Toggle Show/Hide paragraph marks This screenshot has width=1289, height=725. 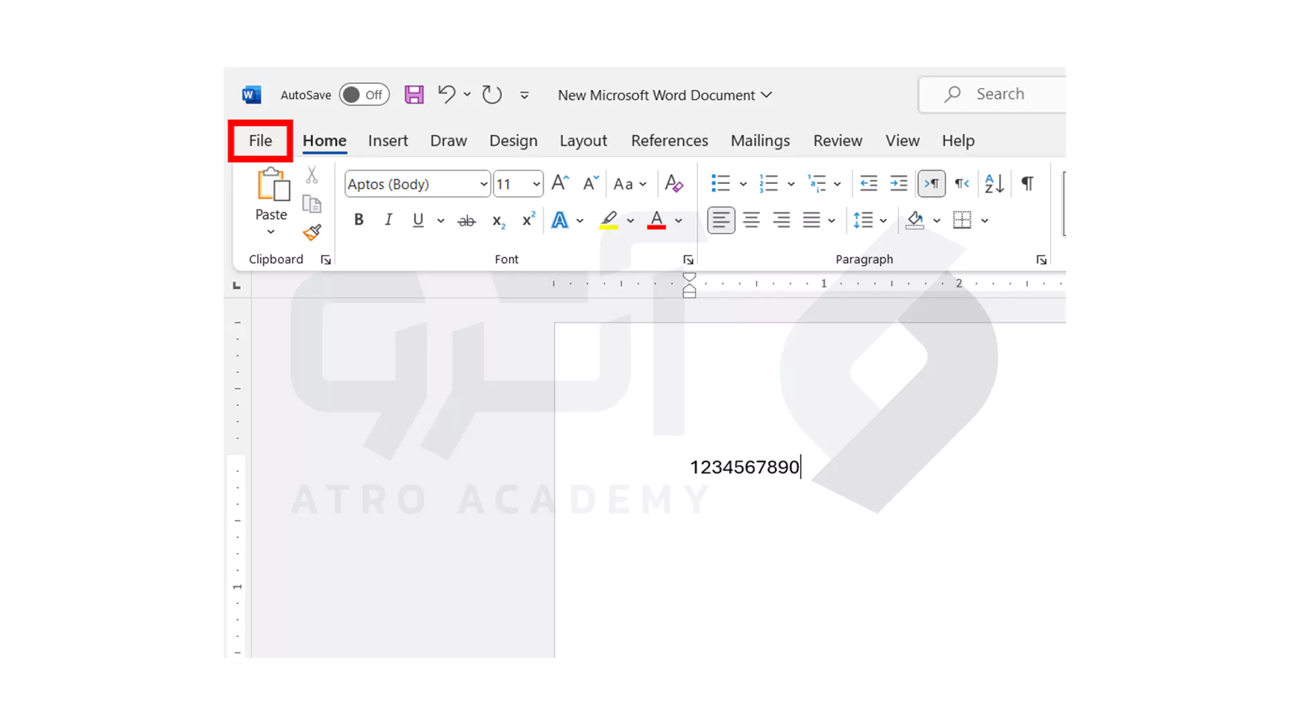(x=1027, y=183)
